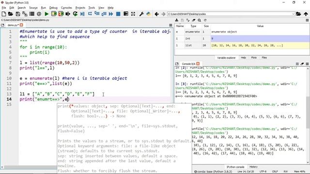310x174 pixels.
Task: Sort variables by the Size column header
Action: [206, 26]
